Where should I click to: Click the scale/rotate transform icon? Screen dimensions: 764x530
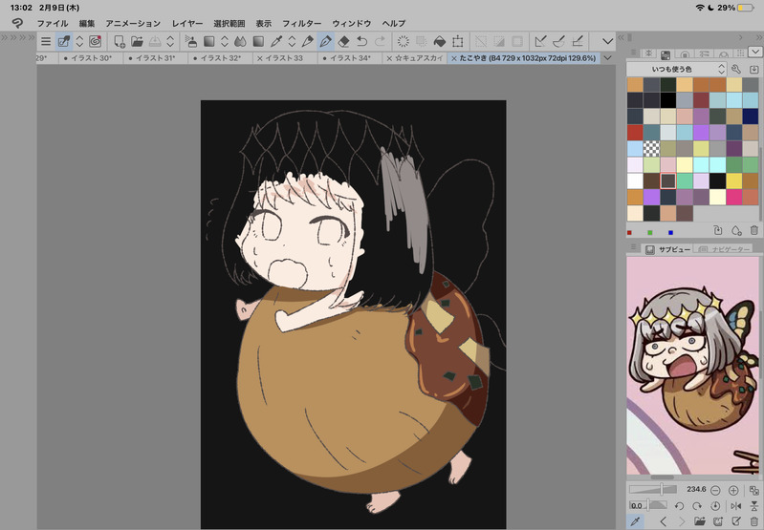pyautogui.click(x=457, y=41)
